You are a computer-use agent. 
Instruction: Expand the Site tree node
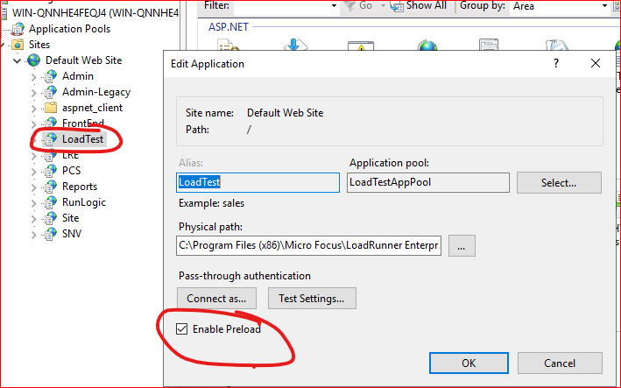coord(33,219)
